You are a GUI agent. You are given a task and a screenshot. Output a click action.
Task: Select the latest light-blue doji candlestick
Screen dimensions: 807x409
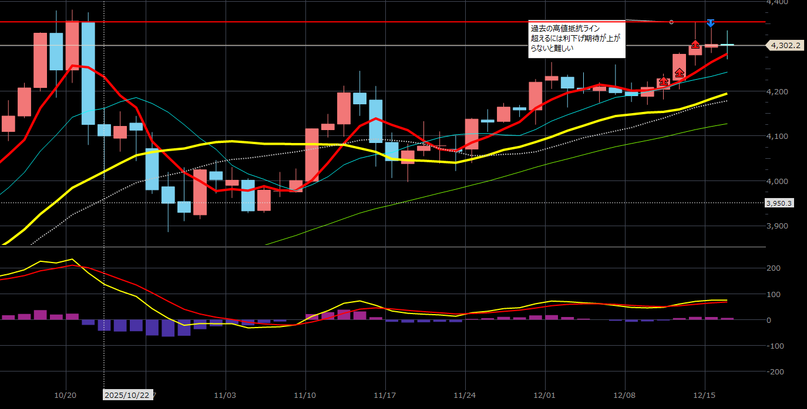point(727,45)
